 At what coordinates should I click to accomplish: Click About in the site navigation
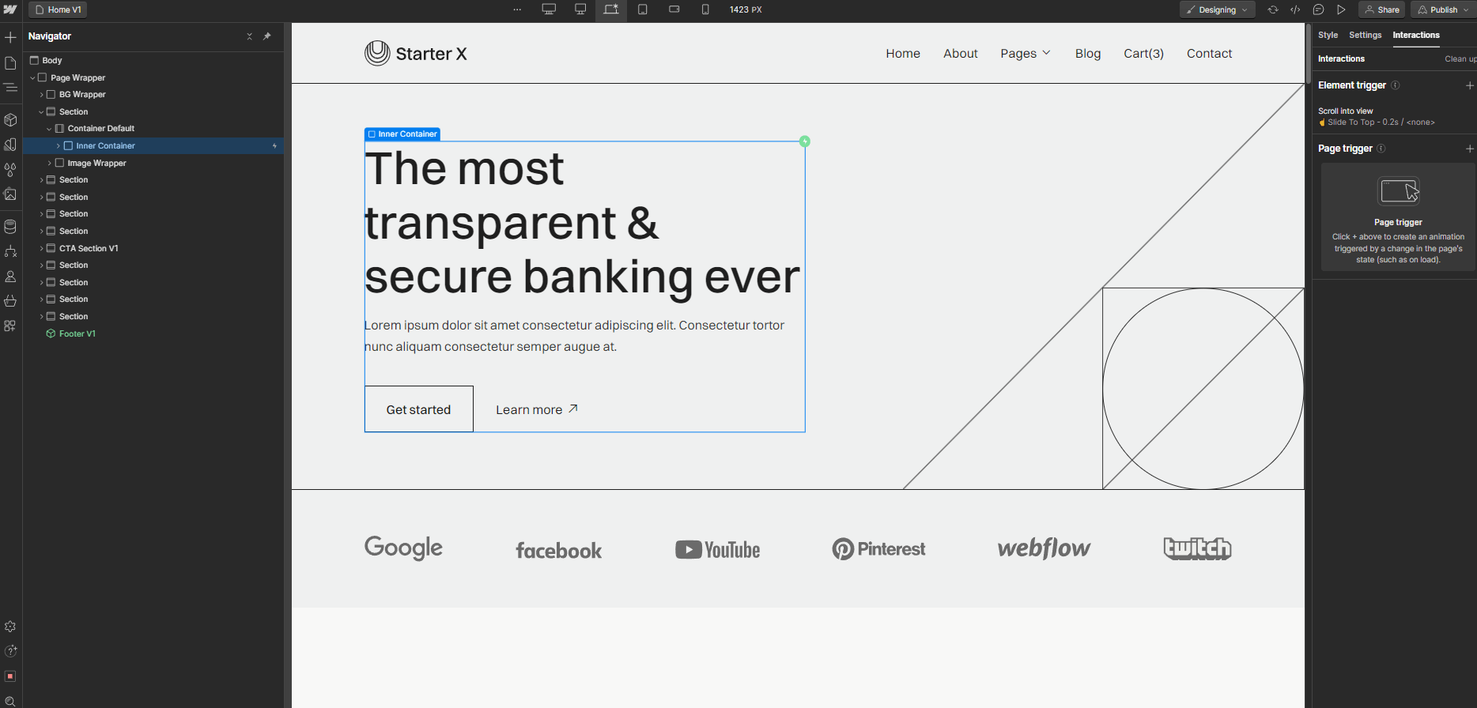960,54
